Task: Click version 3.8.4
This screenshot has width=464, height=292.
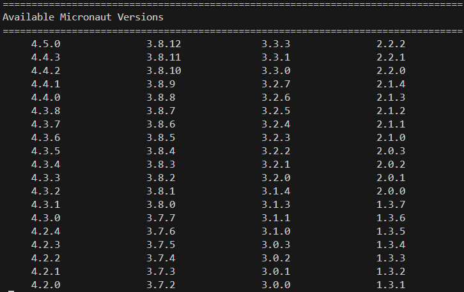Action: point(160,151)
